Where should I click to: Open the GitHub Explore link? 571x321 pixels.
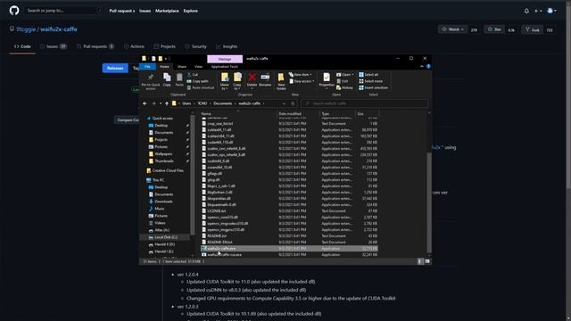(190, 11)
